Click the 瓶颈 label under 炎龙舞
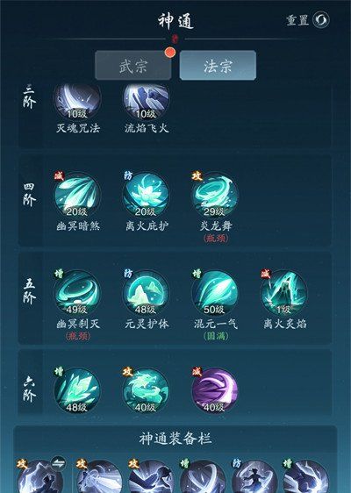 (x=216, y=239)
